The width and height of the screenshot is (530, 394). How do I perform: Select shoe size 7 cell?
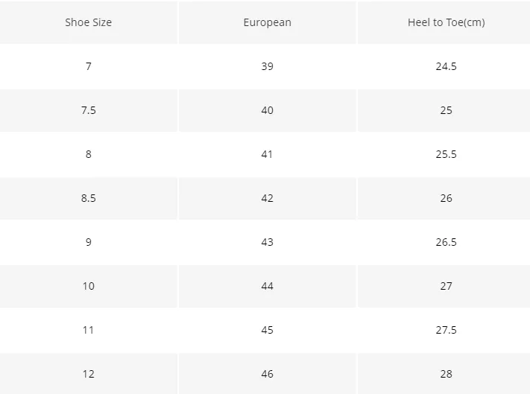(x=88, y=66)
